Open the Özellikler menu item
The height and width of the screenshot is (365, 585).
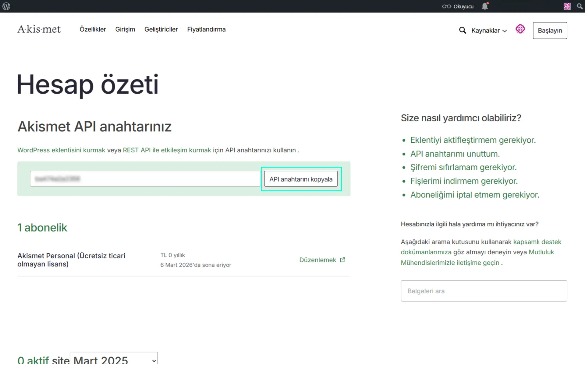[x=93, y=29]
